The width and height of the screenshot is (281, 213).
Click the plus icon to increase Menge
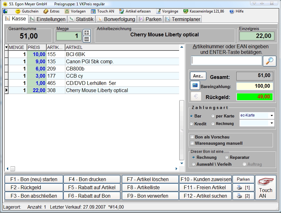(87, 33)
